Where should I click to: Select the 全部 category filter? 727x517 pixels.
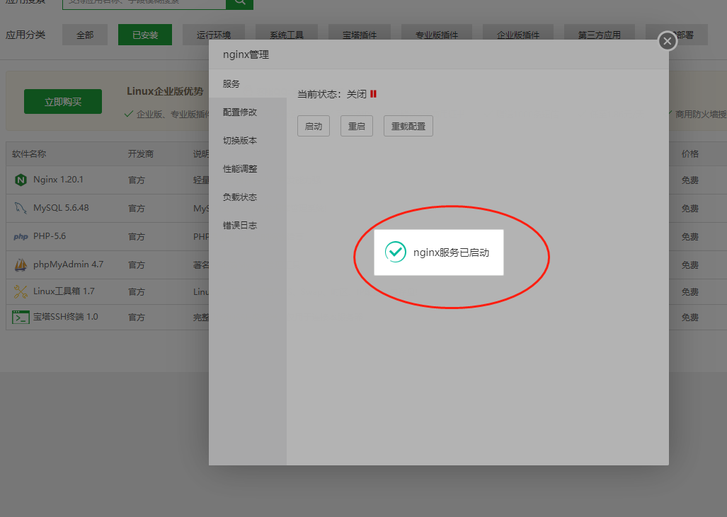(x=85, y=35)
